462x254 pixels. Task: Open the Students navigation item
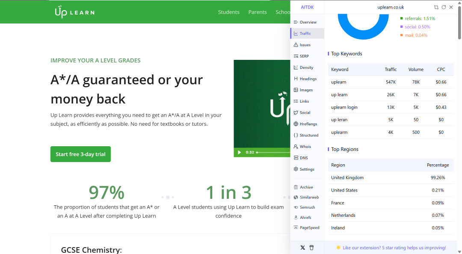pyautogui.click(x=228, y=12)
